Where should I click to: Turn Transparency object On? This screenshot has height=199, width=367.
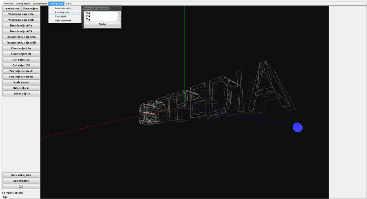[x=21, y=37]
